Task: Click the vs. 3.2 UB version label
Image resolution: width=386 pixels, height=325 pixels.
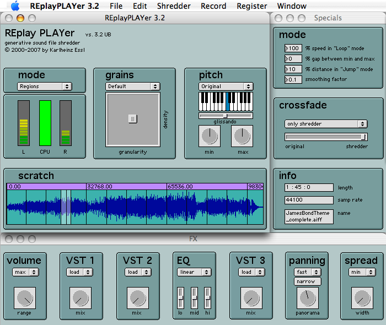Action: [98, 35]
